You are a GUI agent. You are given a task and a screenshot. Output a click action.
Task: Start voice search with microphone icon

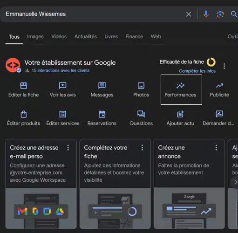click(x=206, y=14)
